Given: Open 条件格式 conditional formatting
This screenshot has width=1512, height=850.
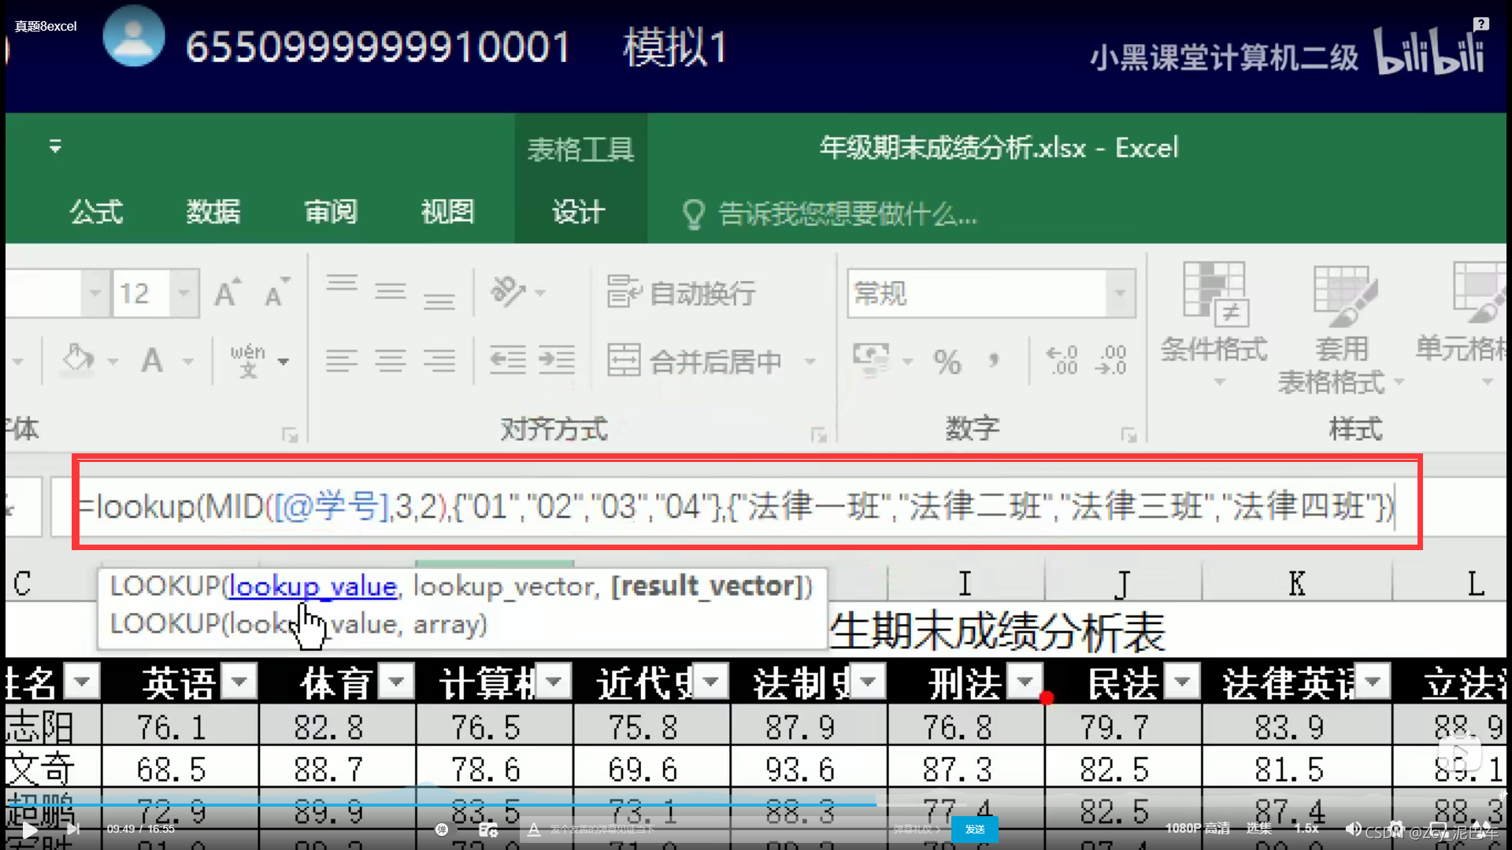Looking at the screenshot, I should [x=1214, y=323].
